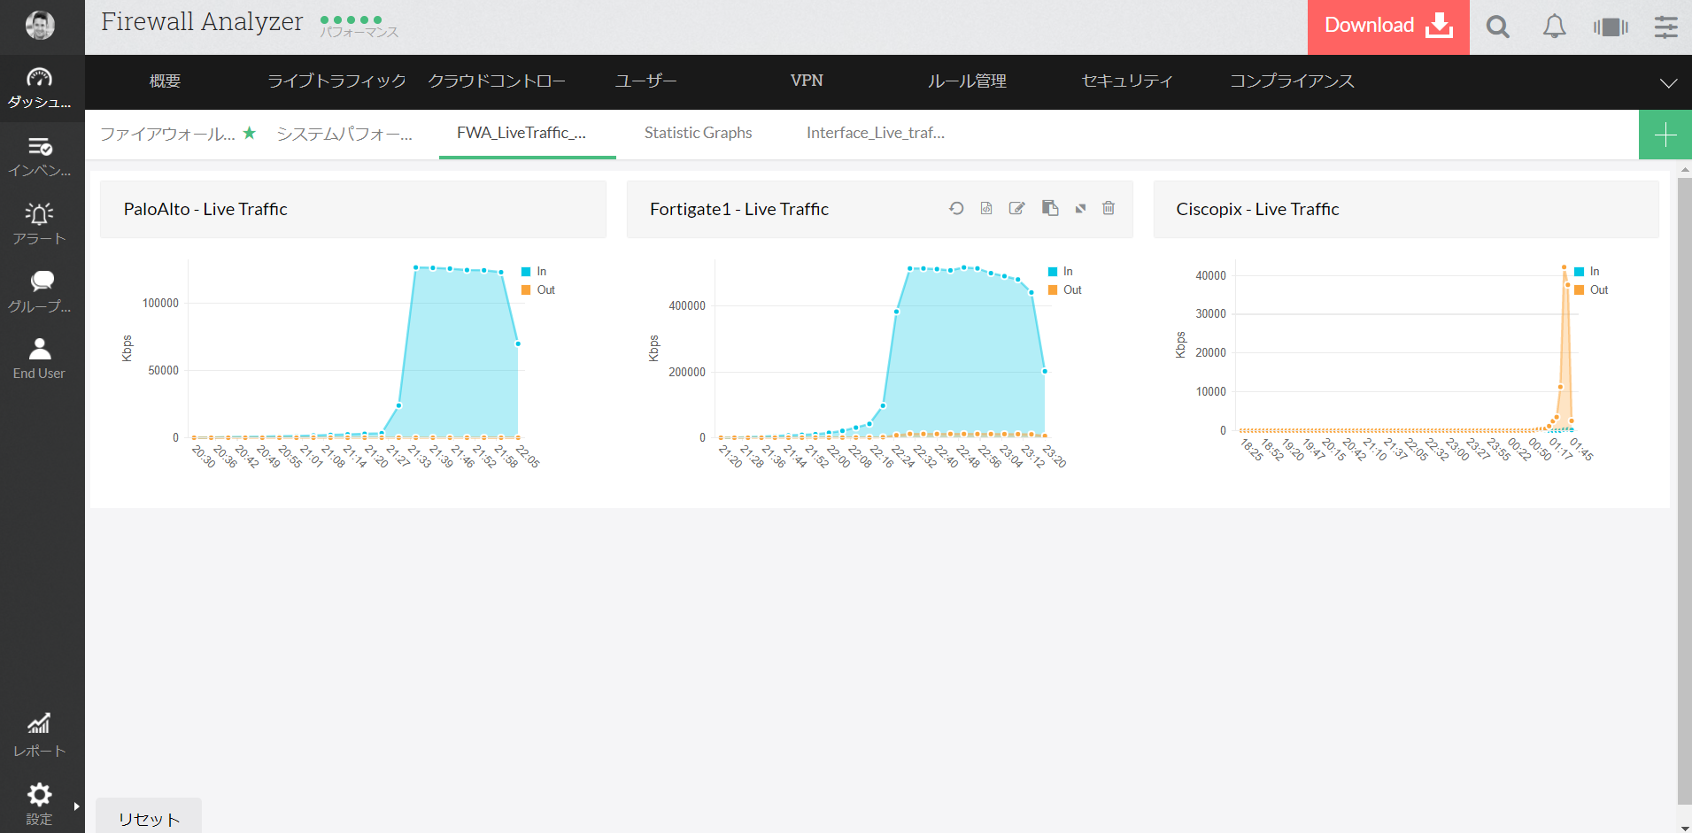Open alarm notifications bell
The image size is (1692, 833).
coord(1554,27)
